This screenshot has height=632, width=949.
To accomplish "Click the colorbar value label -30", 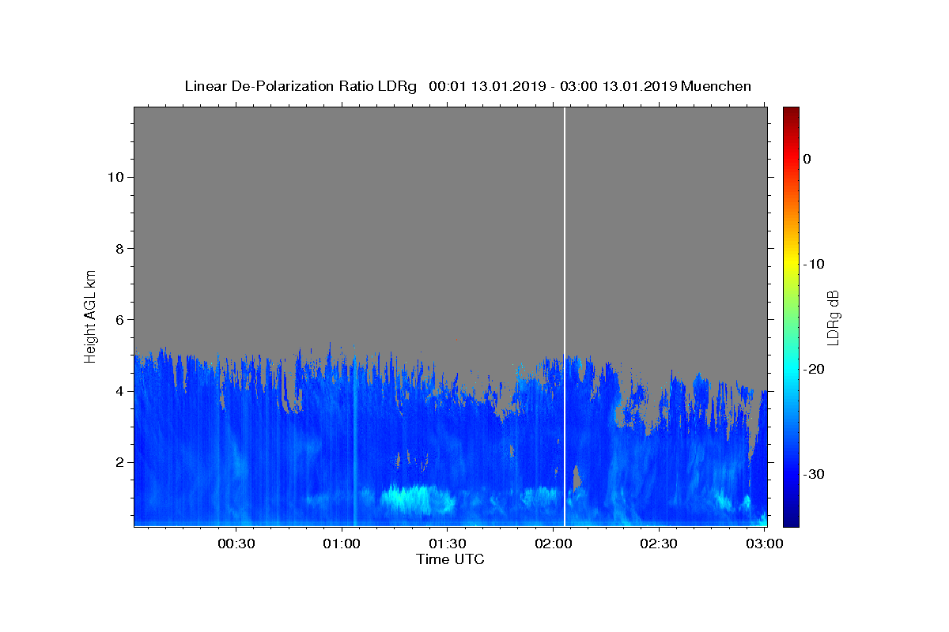I will (x=813, y=474).
